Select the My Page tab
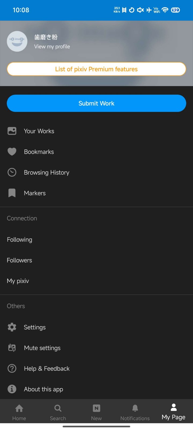 point(173,412)
